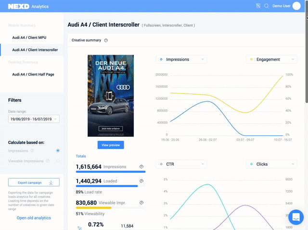Click the Audi A4 ad creative thumbnail

point(111,96)
